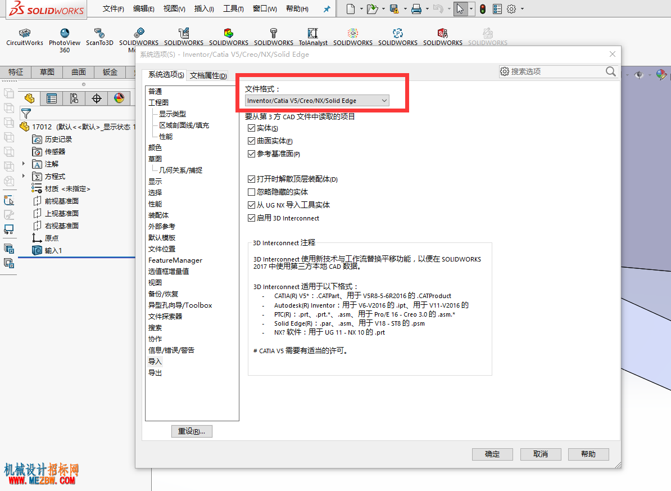Toggle the 曲面实体(F) checkbox
The height and width of the screenshot is (491, 671).
click(x=252, y=141)
